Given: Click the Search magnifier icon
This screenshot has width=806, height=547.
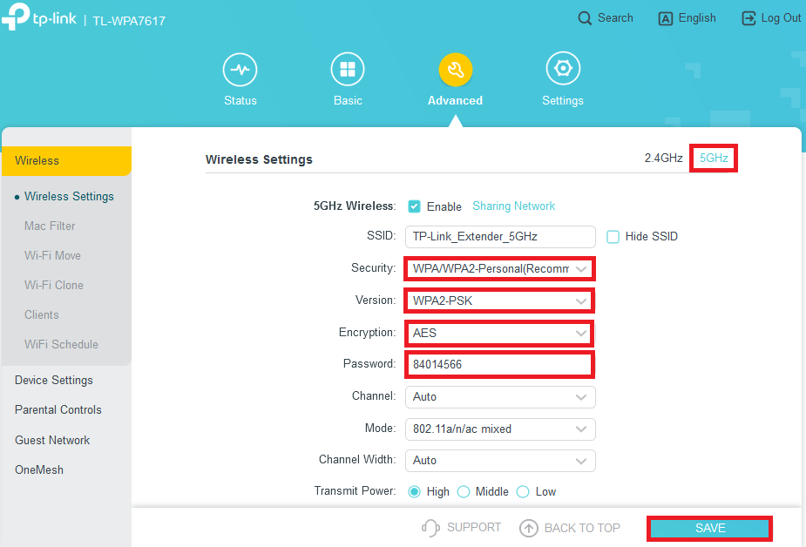Looking at the screenshot, I should [x=586, y=18].
